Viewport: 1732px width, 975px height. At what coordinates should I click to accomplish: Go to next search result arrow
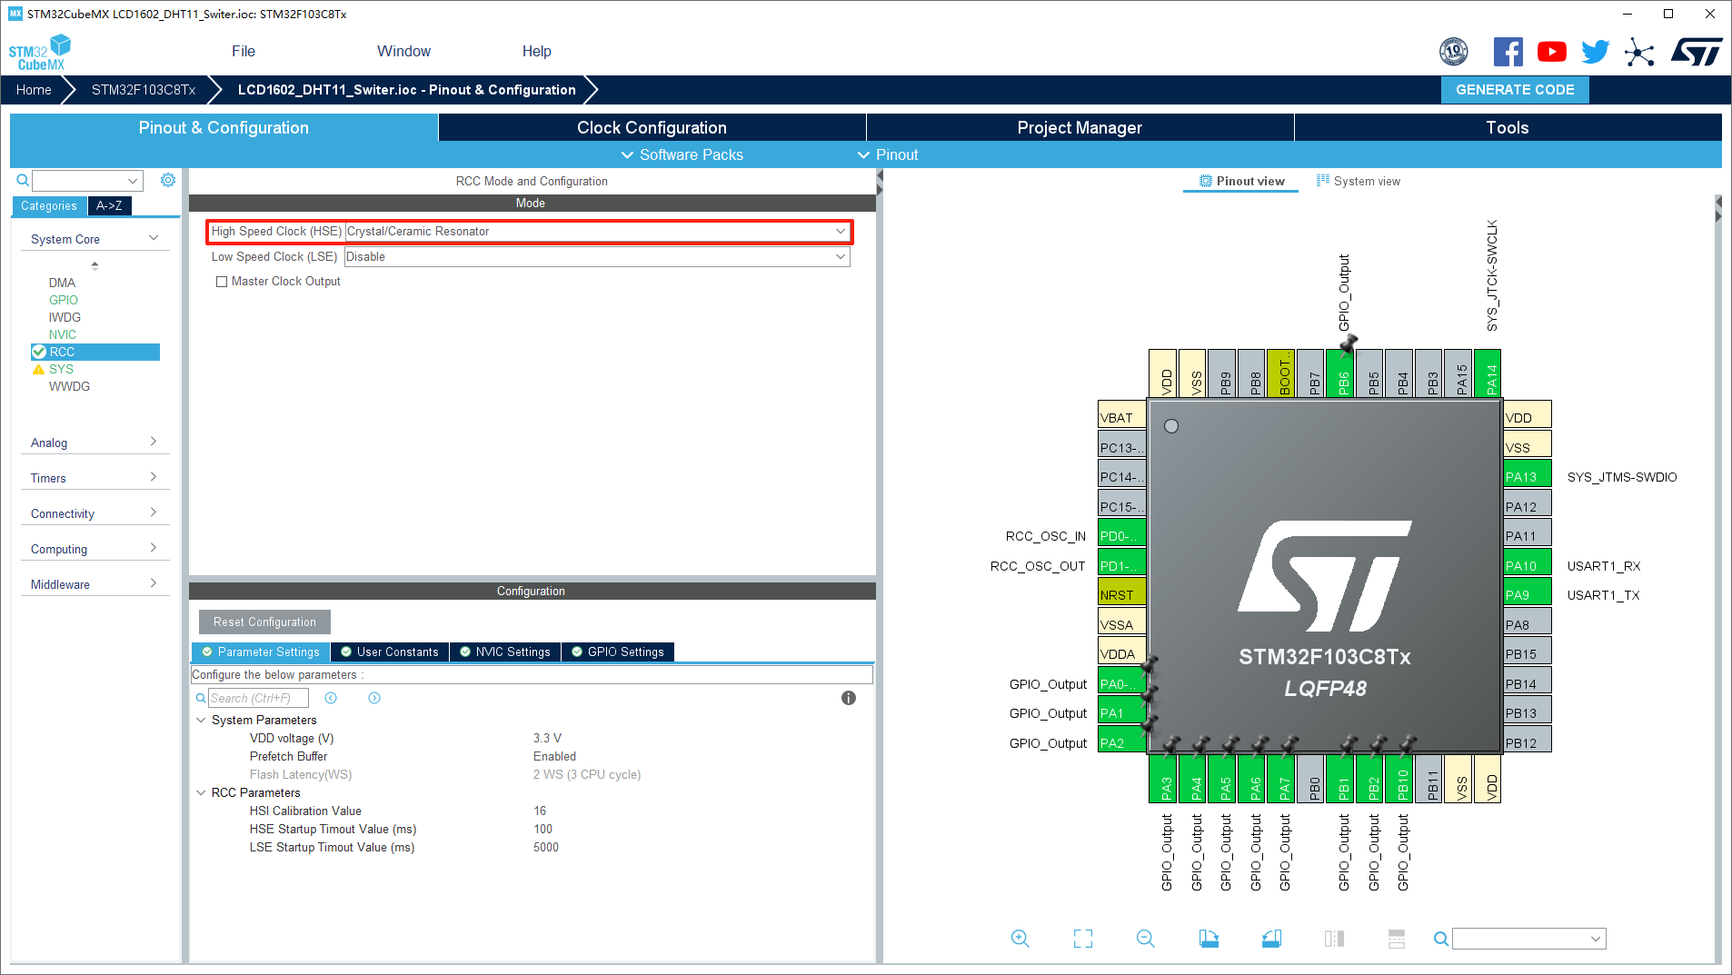click(x=374, y=698)
